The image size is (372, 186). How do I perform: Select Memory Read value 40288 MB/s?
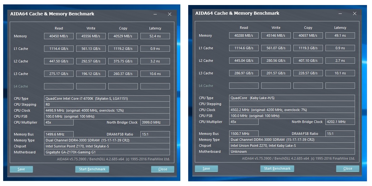[x=244, y=35]
